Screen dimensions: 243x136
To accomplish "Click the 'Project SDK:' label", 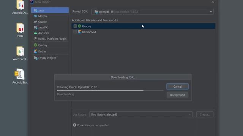I will (80, 11).
